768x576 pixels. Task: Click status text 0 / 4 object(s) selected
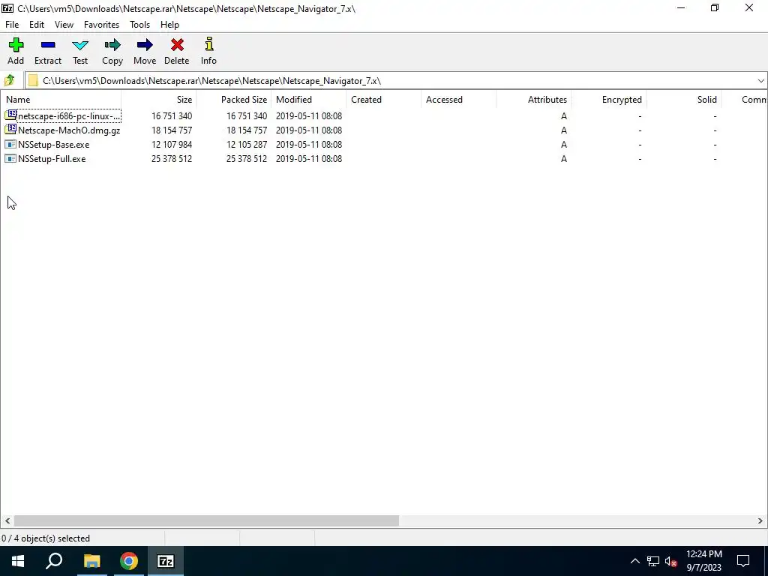(46, 538)
